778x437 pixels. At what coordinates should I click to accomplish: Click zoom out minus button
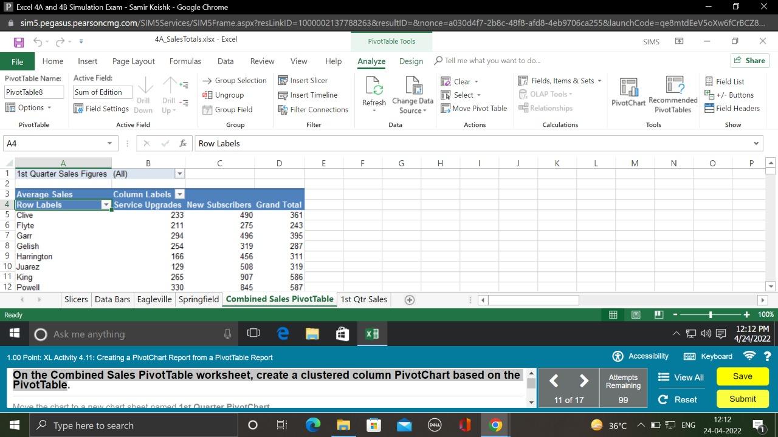coord(675,314)
